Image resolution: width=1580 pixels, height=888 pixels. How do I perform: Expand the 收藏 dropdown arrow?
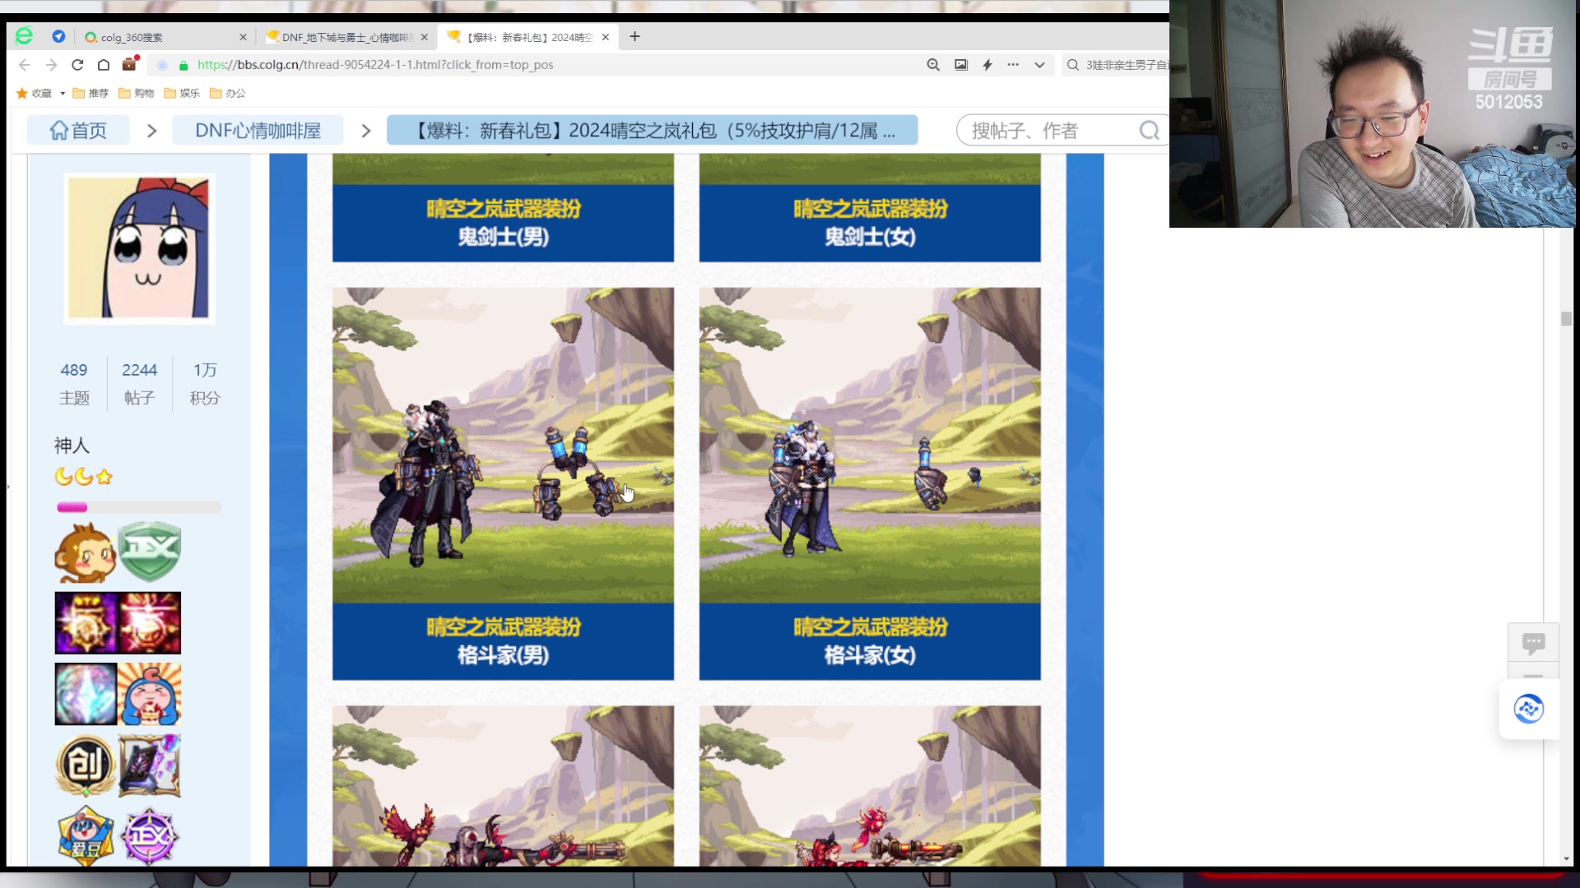click(x=63, y=93)
